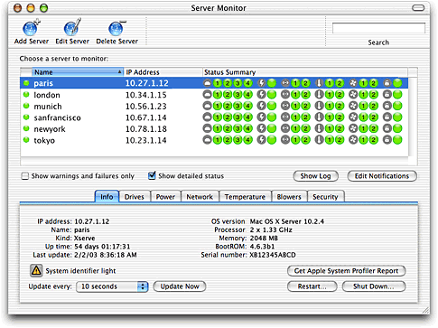
Task: Click network status icon in paris row
Action: pyautogui.click(x=285, y=83)
